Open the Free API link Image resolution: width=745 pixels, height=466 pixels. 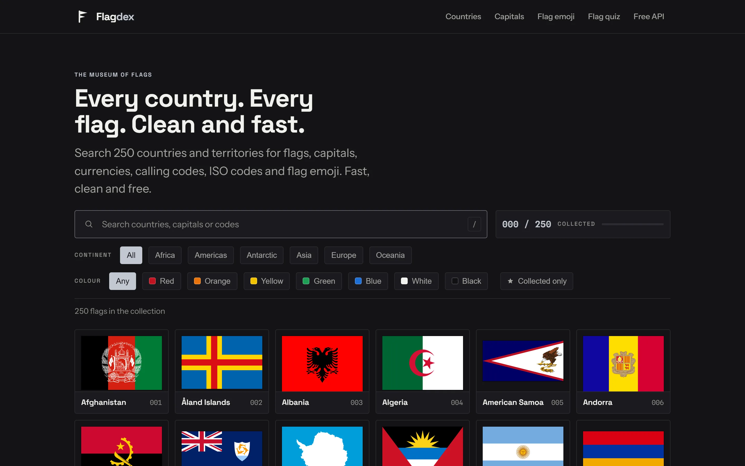point(648,17)
